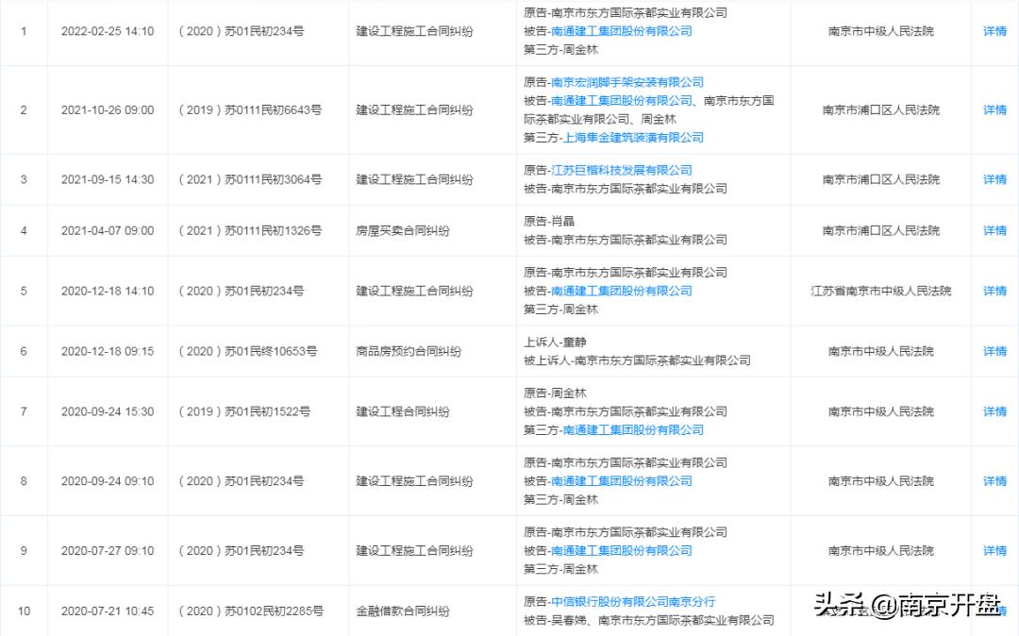This screenshot has height=636, width=1019.
Task: Open 详情 for case (2019)苏0111民初6643号
Action: pos(994,109)
